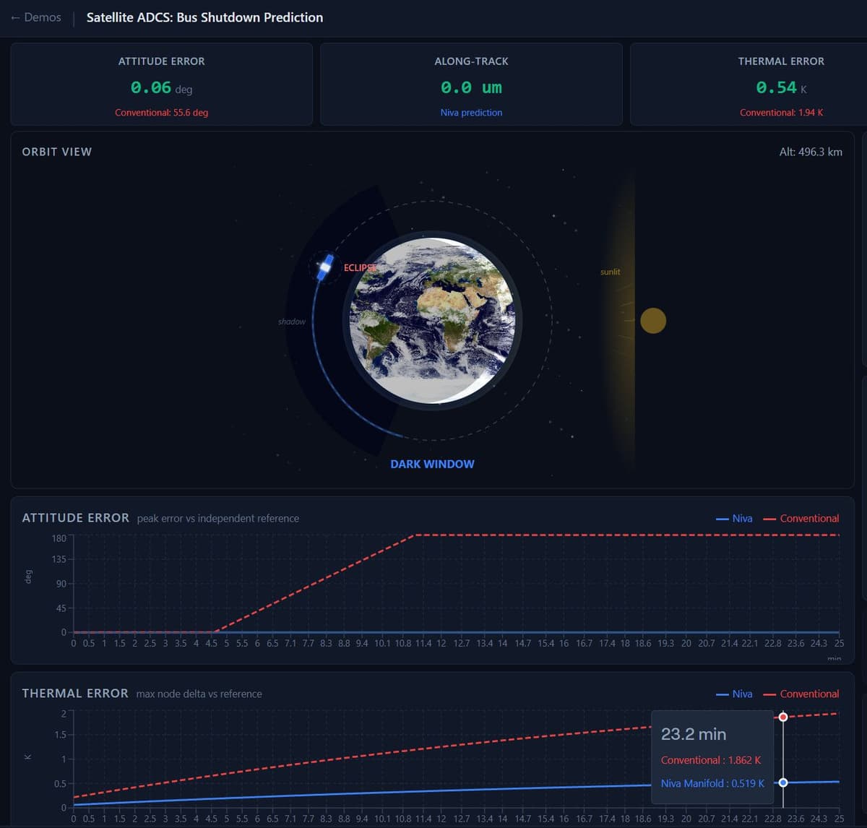Click the 0.54 K thermal value

[781, 88]
